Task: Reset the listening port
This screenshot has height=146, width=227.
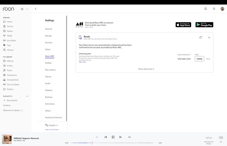Action: [208, 59]
